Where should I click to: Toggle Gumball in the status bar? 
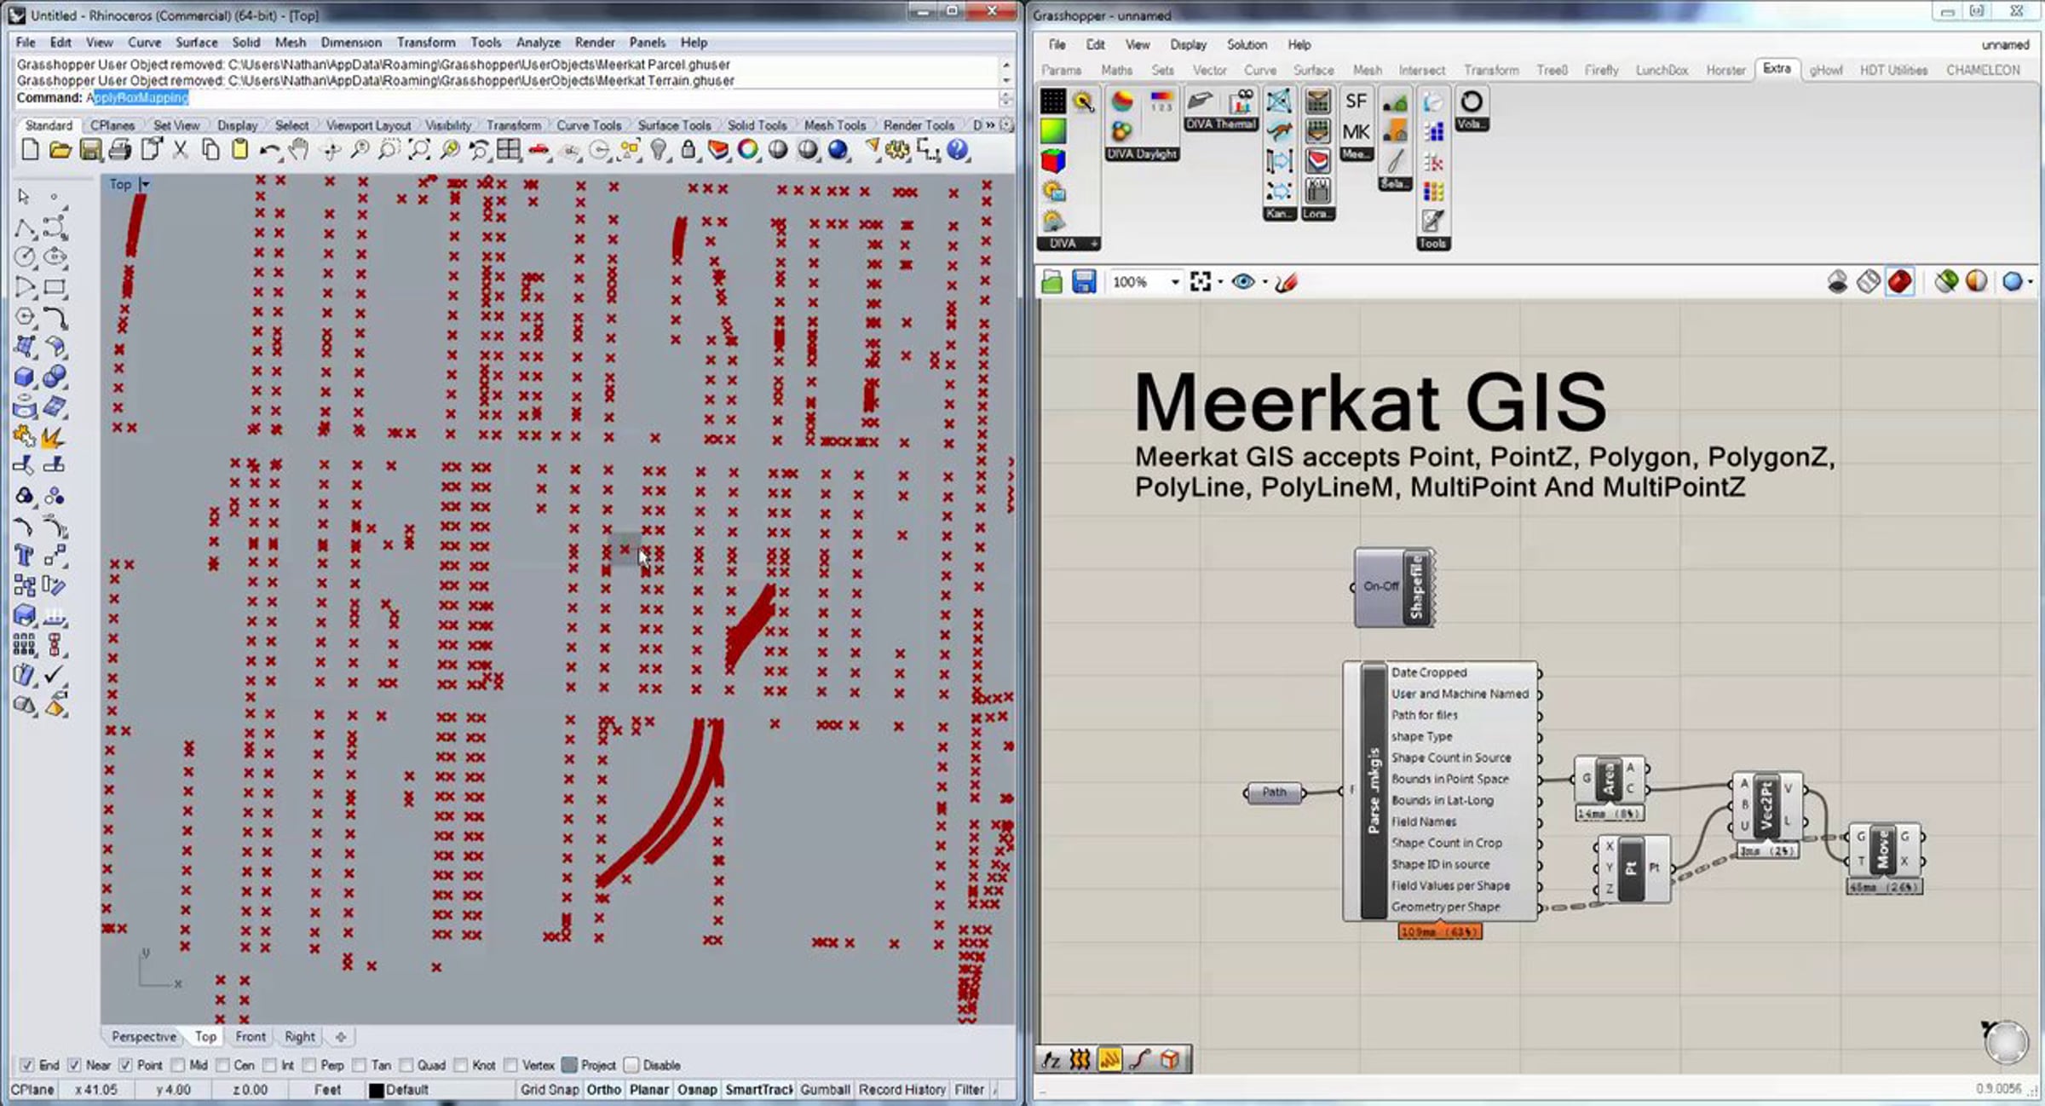point(826,1090)
